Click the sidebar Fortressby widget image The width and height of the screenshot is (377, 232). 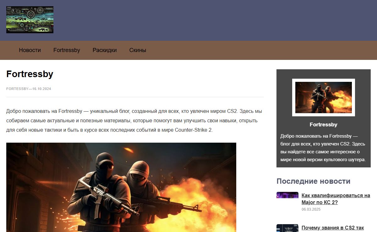click(324, 98)
